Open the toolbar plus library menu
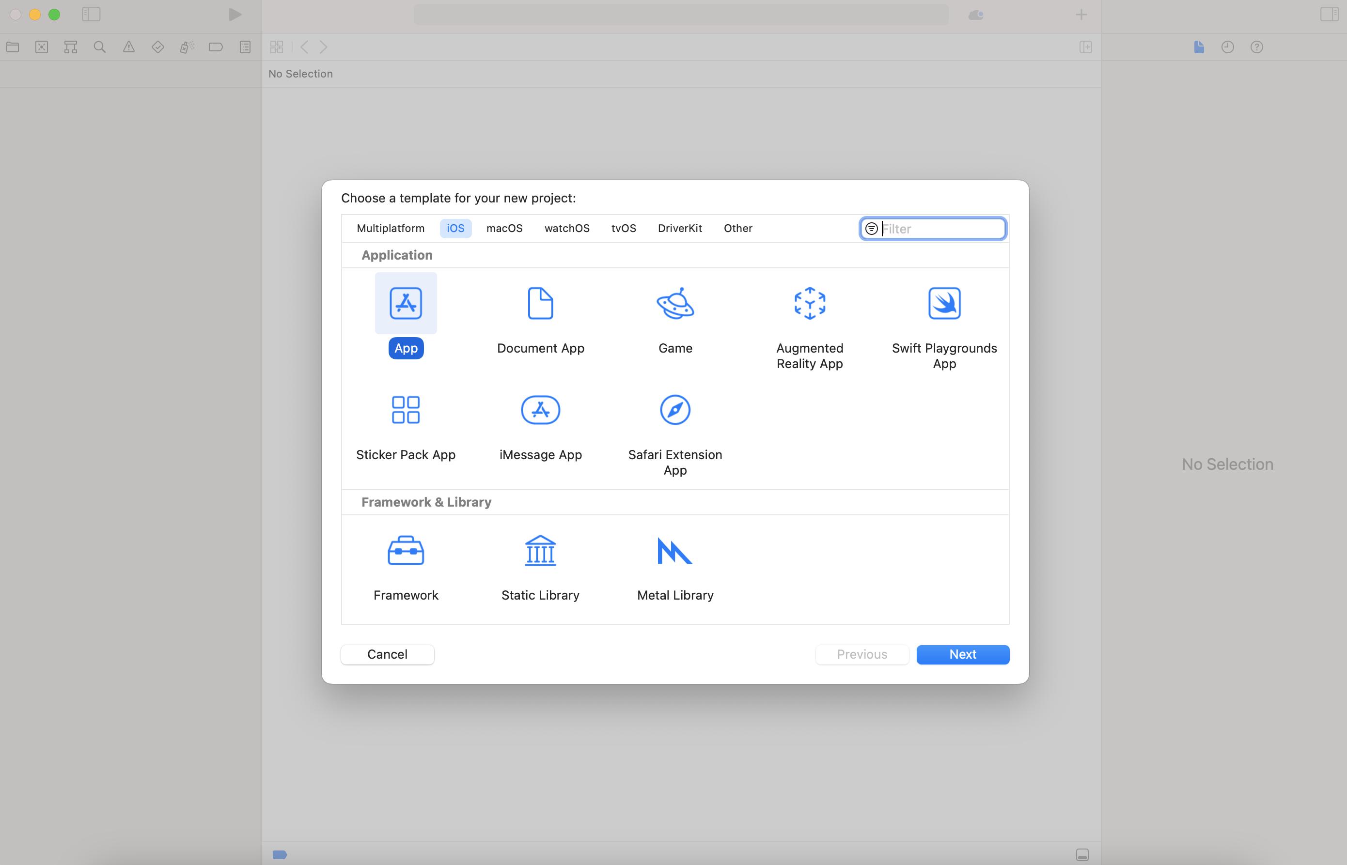This screenshot has height=865, width=1347. click(1081, 15)
